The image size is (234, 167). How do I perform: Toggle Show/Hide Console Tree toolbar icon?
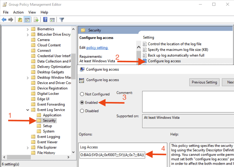tap(27, 20)
